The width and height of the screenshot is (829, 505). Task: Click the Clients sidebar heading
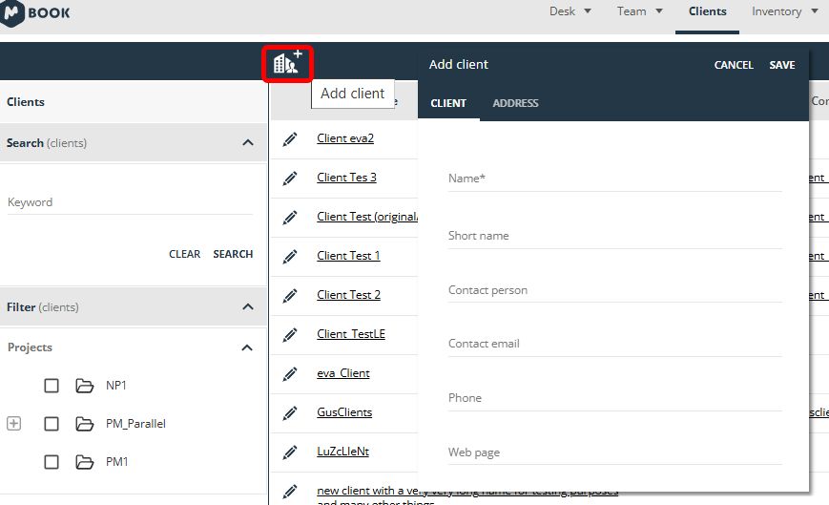click(26, 102)
